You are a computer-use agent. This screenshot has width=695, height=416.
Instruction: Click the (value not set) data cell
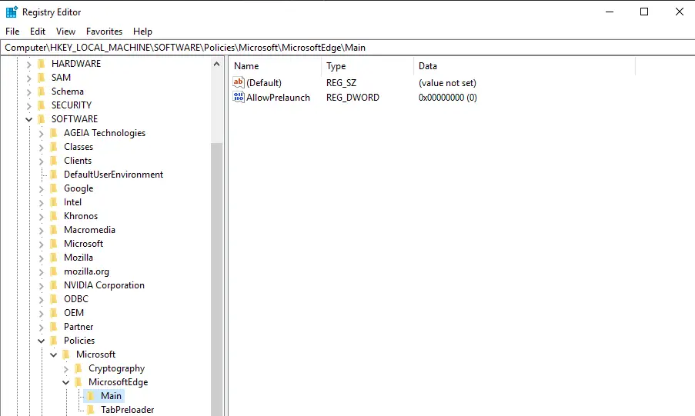(447, 83)
